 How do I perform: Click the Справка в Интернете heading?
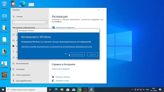63,64
